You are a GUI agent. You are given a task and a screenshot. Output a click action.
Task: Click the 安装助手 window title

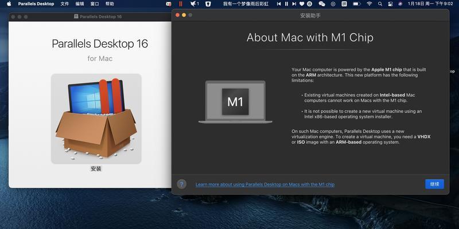tap(310, 15)
